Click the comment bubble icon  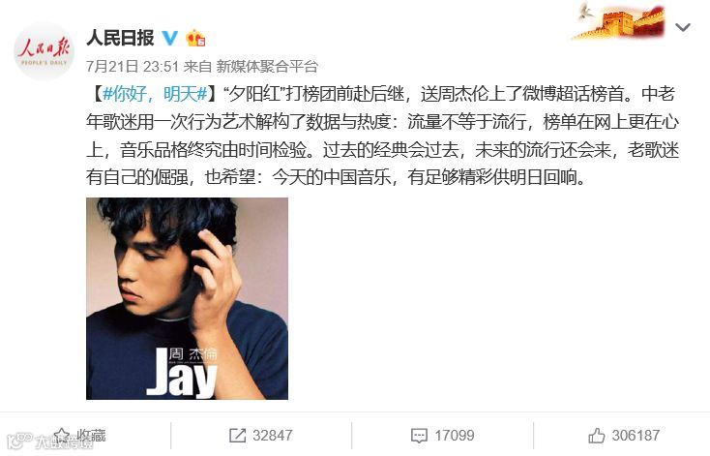tap(419, 436)
